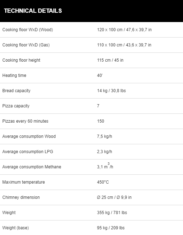Select the Heating time label
Screen dimensions: 183x235
[14, 75]
